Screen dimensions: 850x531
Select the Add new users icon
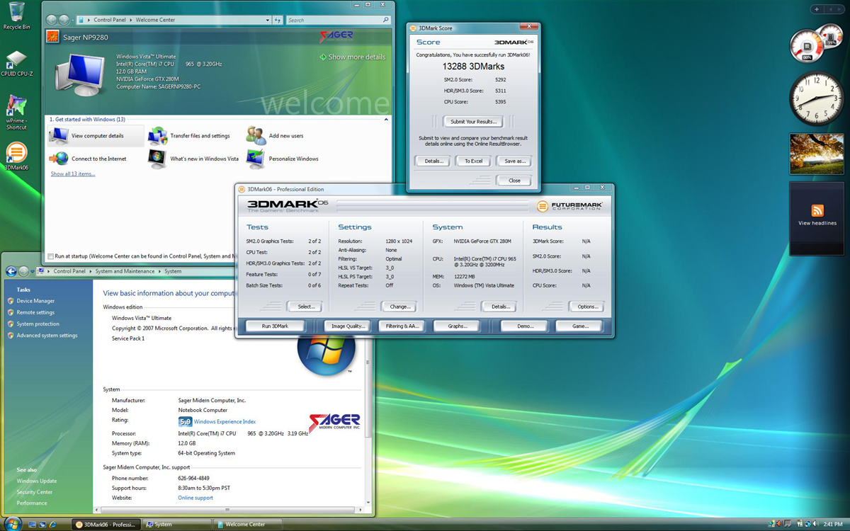coord(255,136)
